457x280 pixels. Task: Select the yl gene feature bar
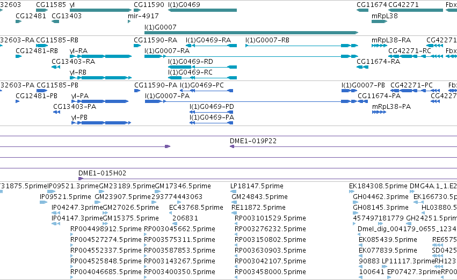(100, 10)
